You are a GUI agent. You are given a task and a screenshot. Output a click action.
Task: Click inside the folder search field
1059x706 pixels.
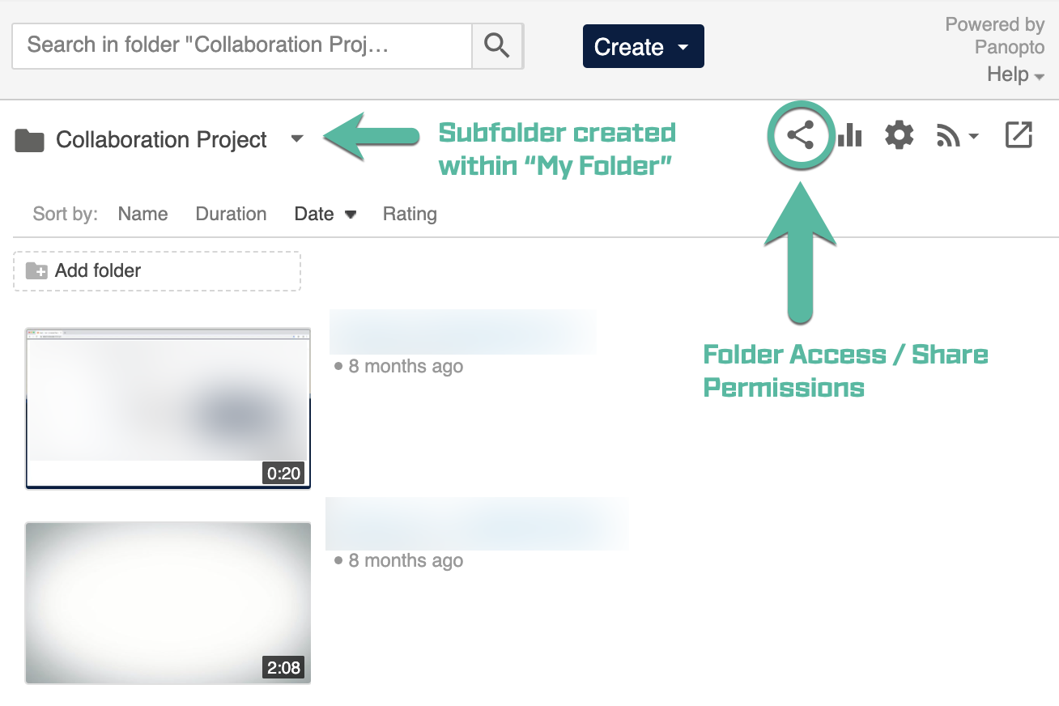(241, 45)
